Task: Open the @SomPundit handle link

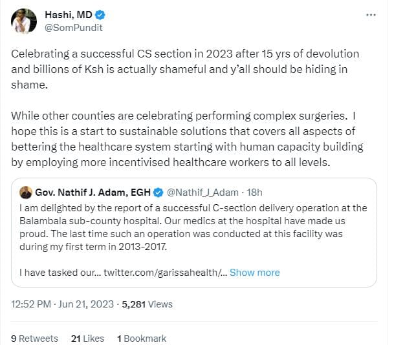Action: (x=71, y=28)
